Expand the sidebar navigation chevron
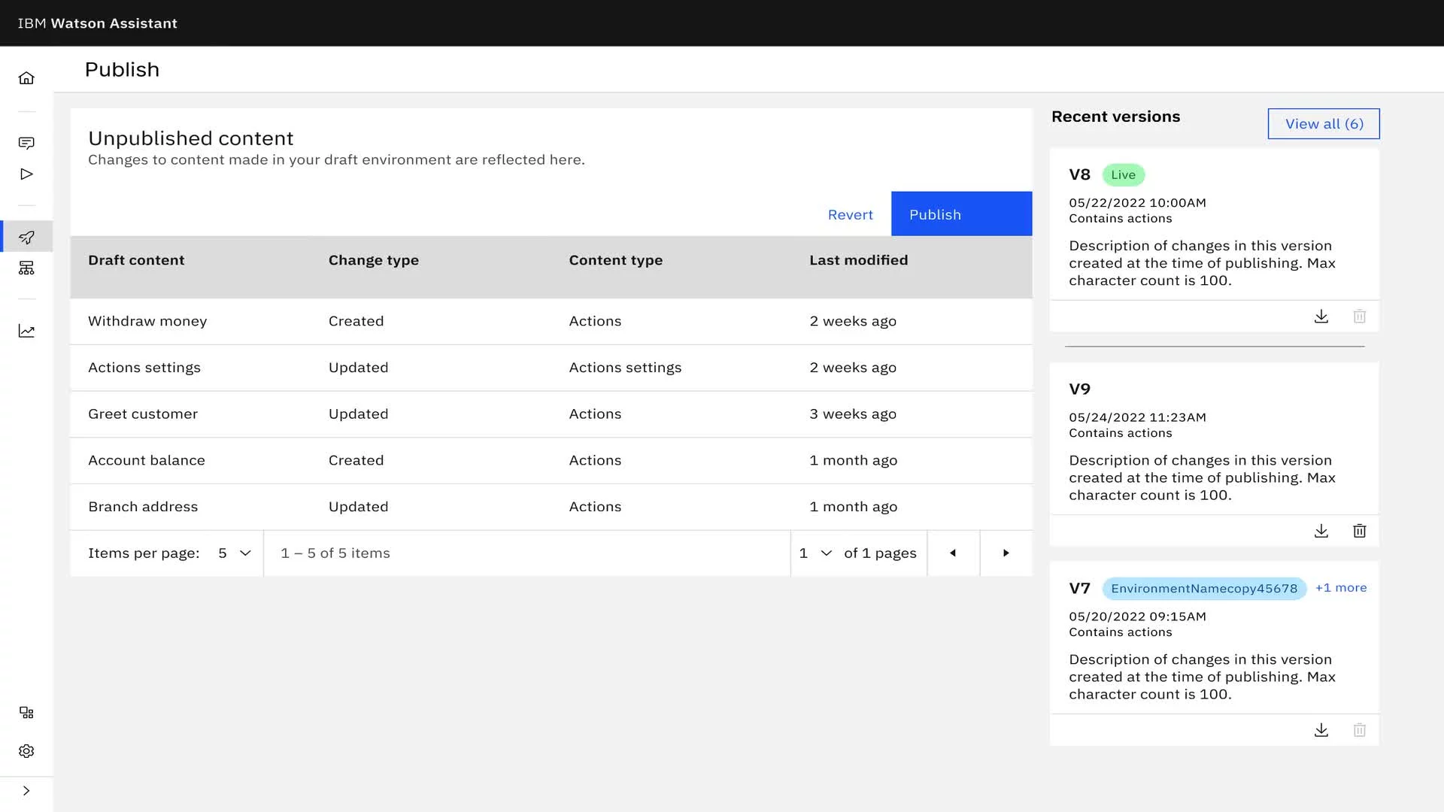This screenshot has height=812, width=1444. pyautogui.click(x=26, y=791)
